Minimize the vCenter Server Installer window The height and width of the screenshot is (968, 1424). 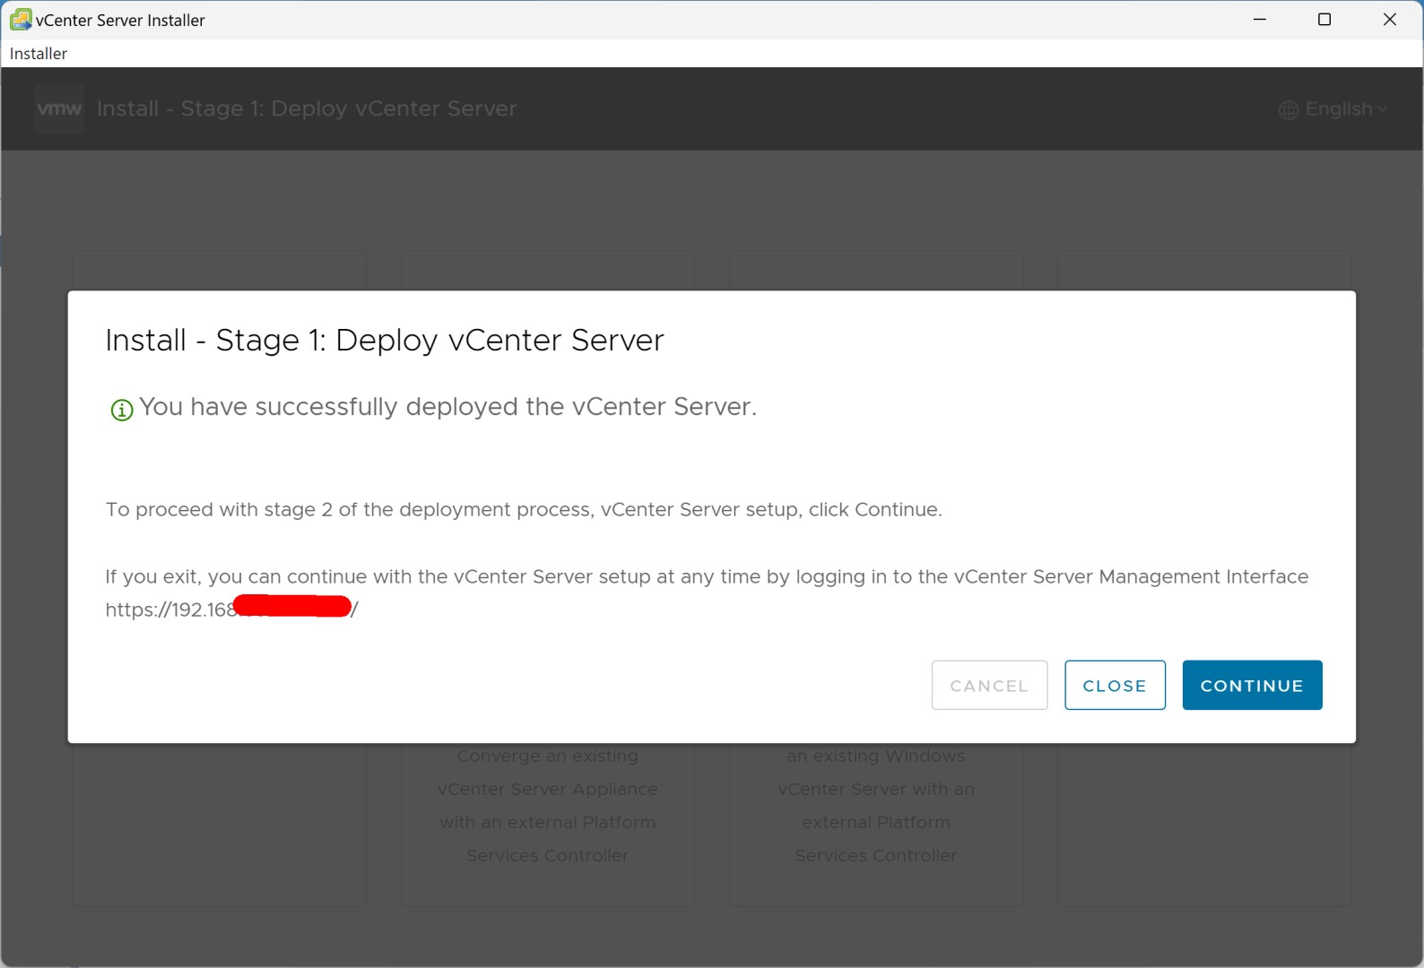pyautogui.click(x=1260, y=20)
